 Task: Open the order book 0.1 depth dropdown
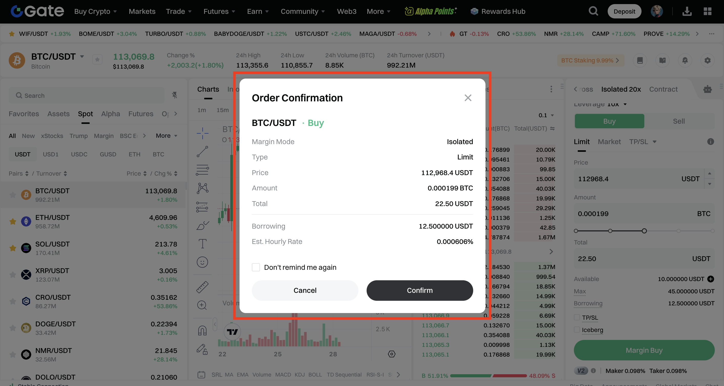546,115
